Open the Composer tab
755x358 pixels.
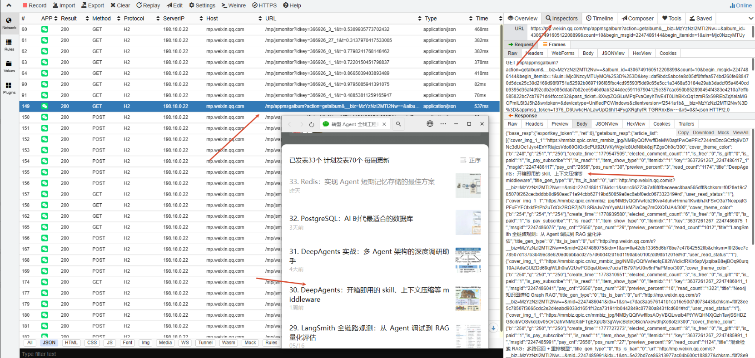coord(638,19)
